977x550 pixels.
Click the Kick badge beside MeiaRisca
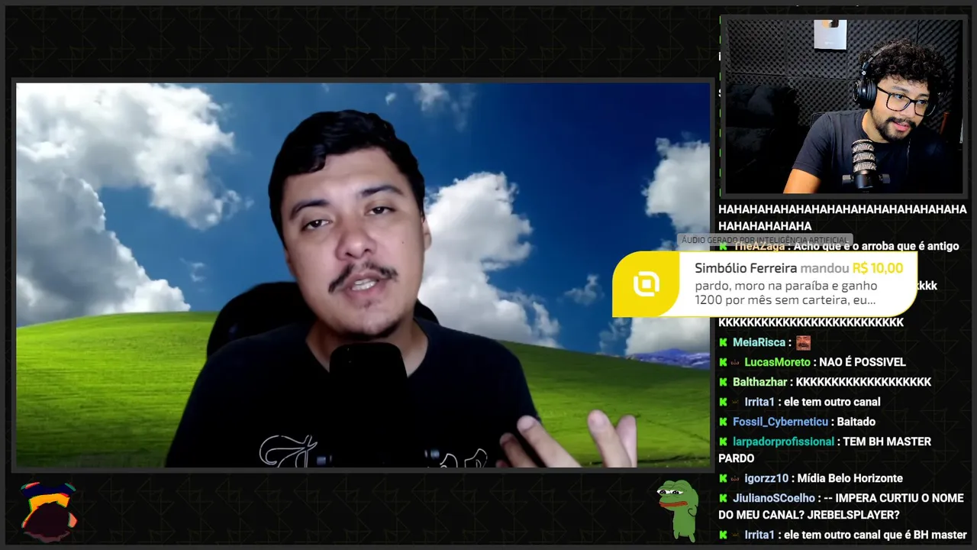tap(723, 342)
